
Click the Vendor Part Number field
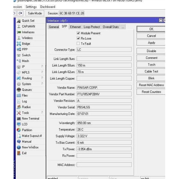coord(104,94)
